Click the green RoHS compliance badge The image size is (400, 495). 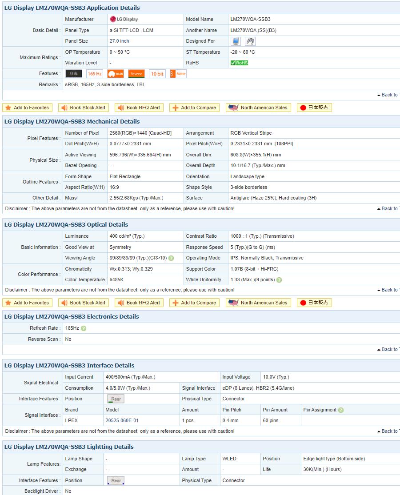click(239, 63)
